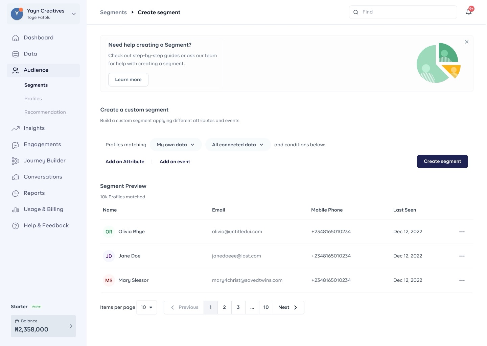Click the Active plan status badge
This screenshot has height=346, width=487.
coord(36,307)
